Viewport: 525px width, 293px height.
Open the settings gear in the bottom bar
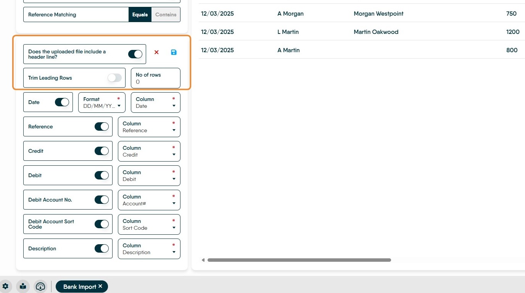(x=5, y=287)
